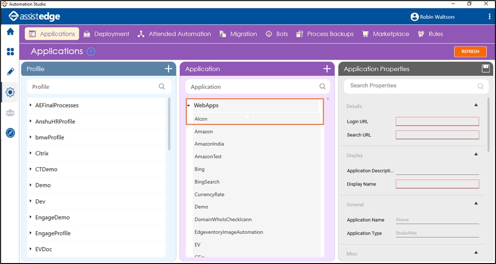Select AmazonIndia in the application list
Image resolution: width=496 pixels, height=264 pixels.
209,144
